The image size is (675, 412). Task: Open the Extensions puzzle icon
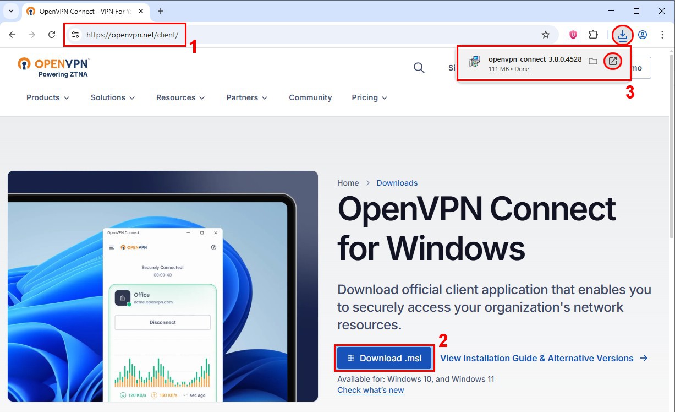593,35
